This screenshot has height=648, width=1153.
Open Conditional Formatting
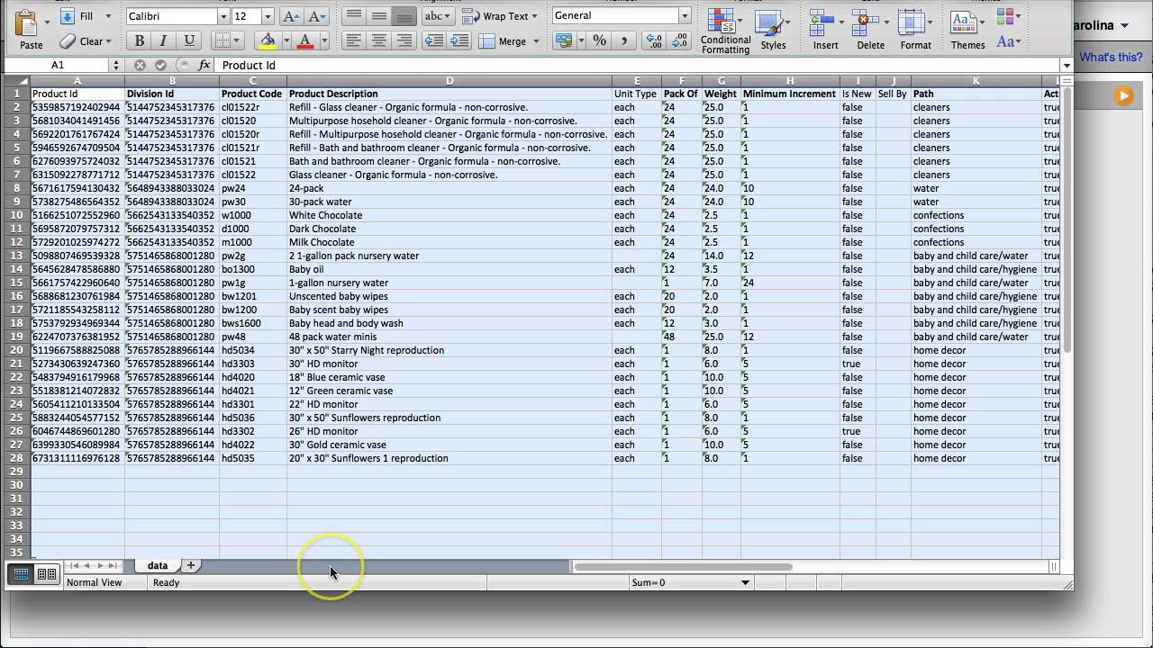coord(725,31)
